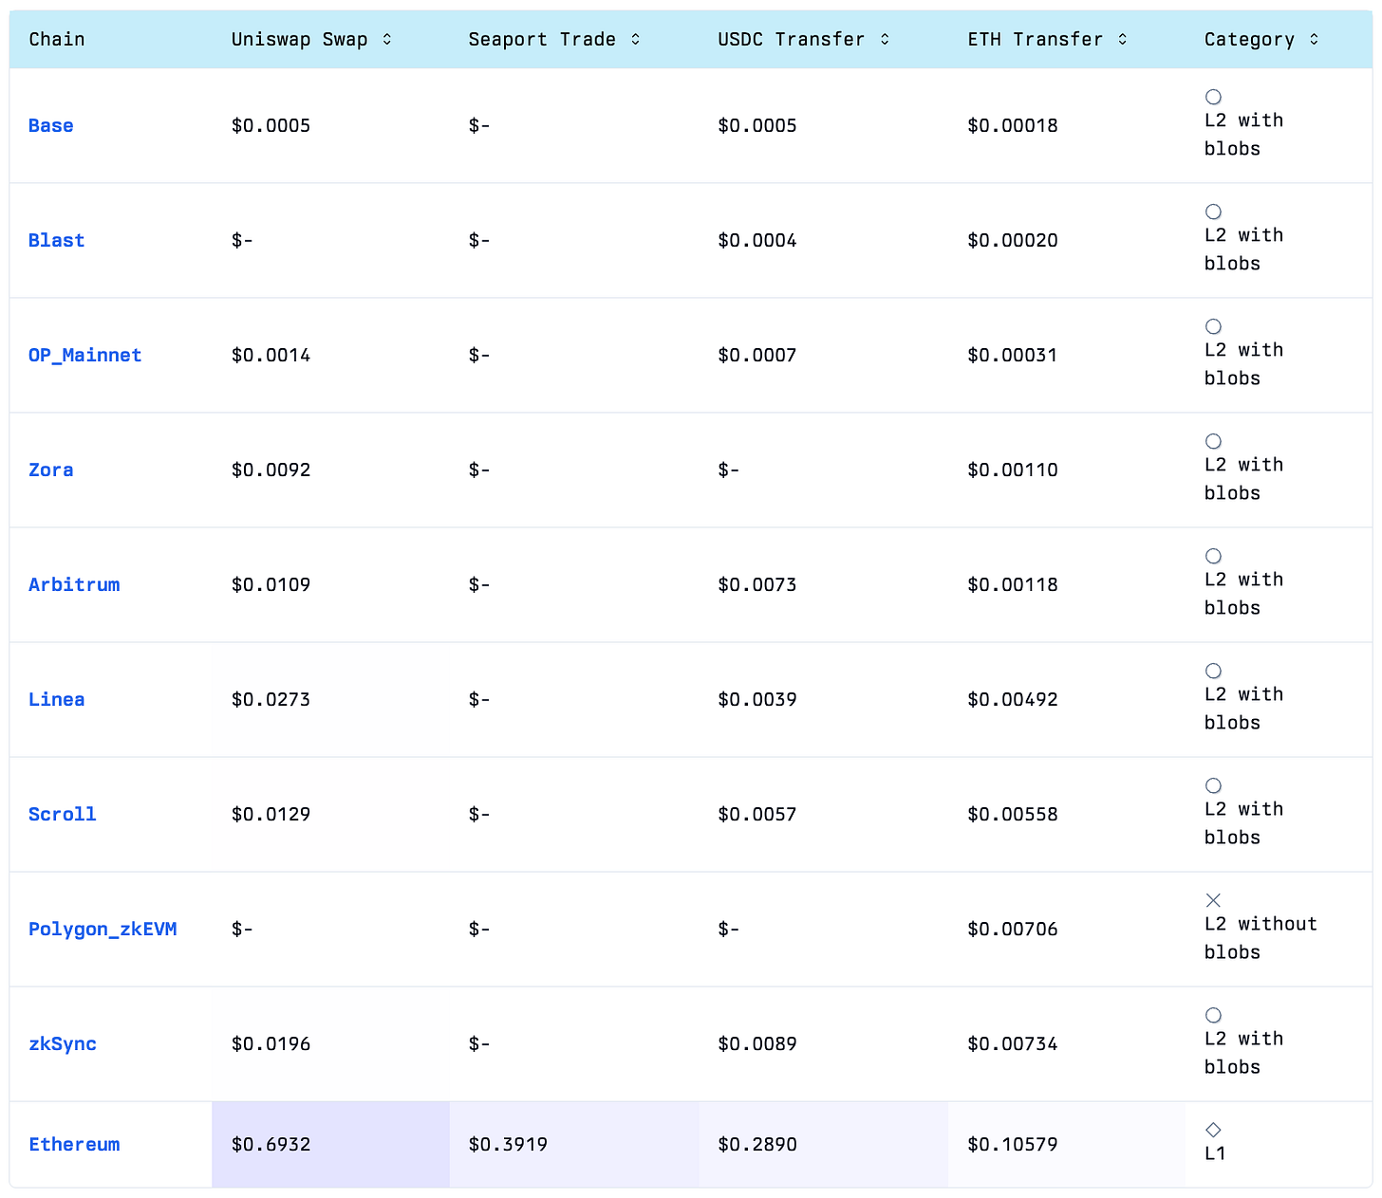Click the ETH Transfer header label
The width and height of the screenshot is (1382, 1198).
pyautogui.click(x=1036, y=39)
